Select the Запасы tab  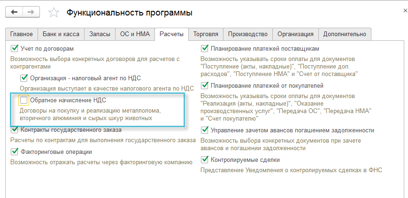coord(100,34)
